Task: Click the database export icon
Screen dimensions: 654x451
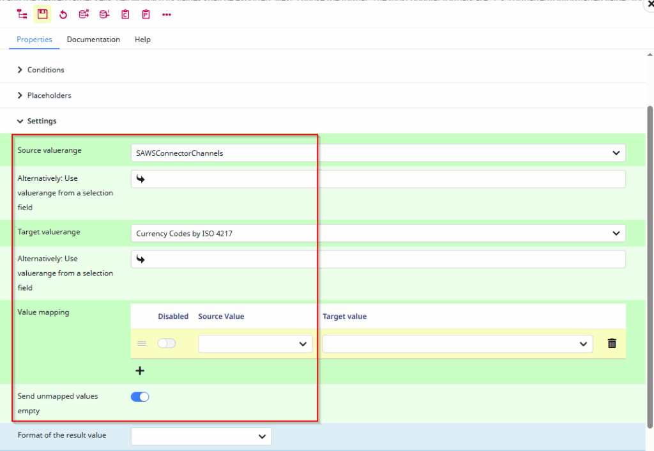Action: coord(84,13)
